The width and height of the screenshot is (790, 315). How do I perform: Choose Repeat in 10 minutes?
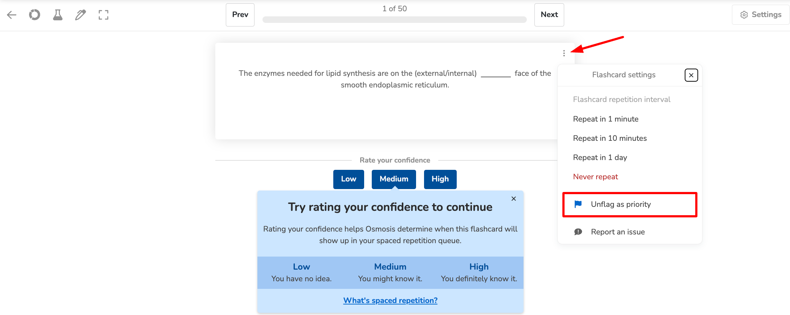coord(610,138)
